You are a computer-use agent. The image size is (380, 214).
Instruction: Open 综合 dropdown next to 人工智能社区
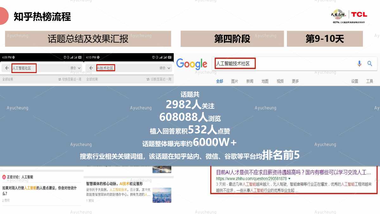point(76,68)
